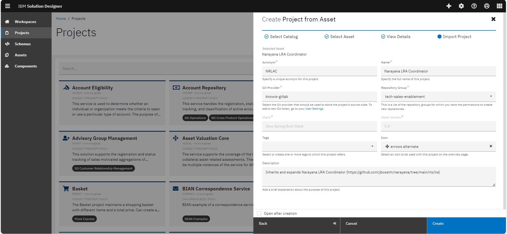This screenshot has width=507, height=234.
Task: Click the Select Catalog step checkmark
Action: [x=266, y=36]
